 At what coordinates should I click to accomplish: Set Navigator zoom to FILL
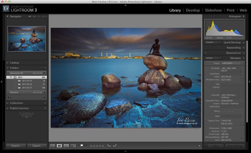pyautogui.click(x=35, y=17)
